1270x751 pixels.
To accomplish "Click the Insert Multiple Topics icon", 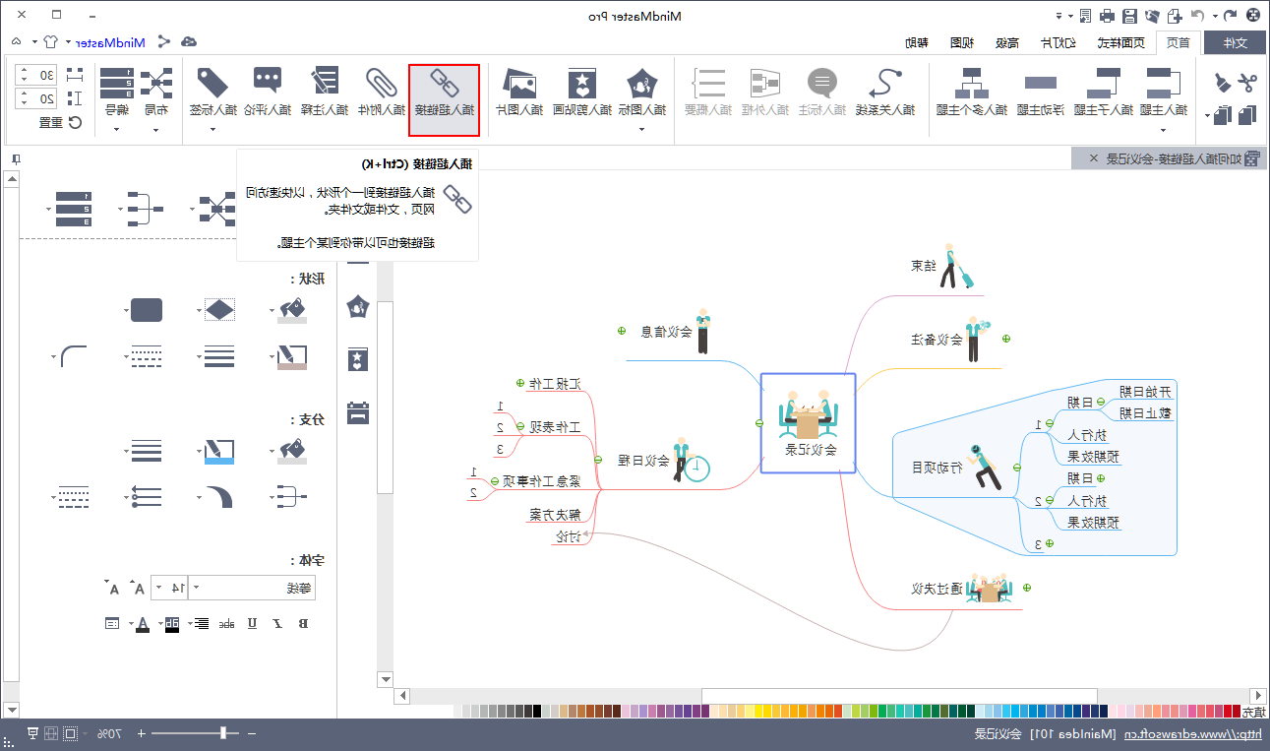I will click(974, 83).
